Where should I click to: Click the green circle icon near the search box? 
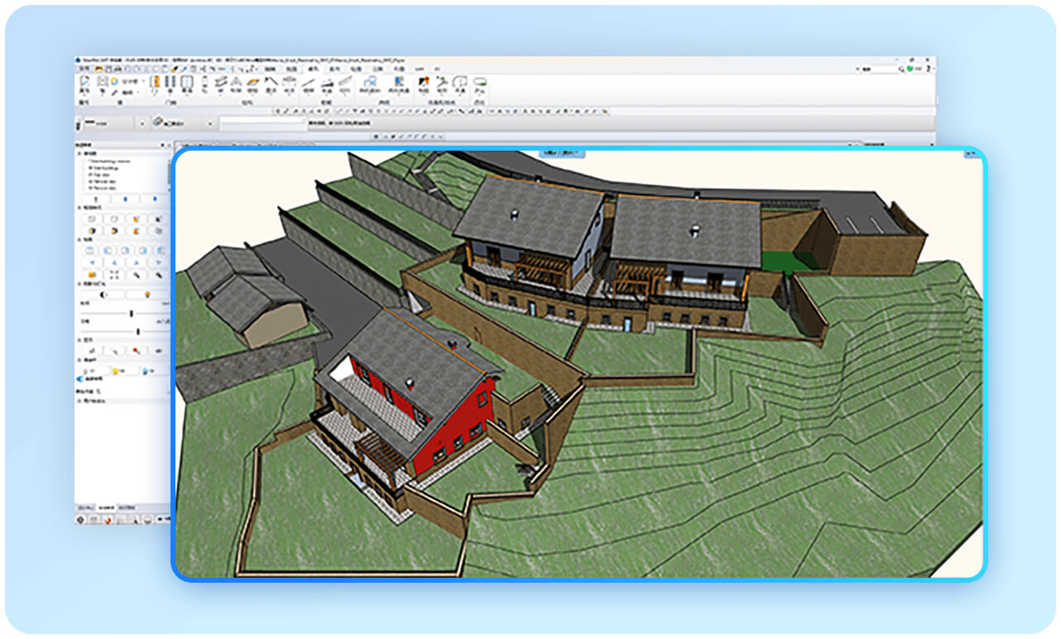pos(910,69)
